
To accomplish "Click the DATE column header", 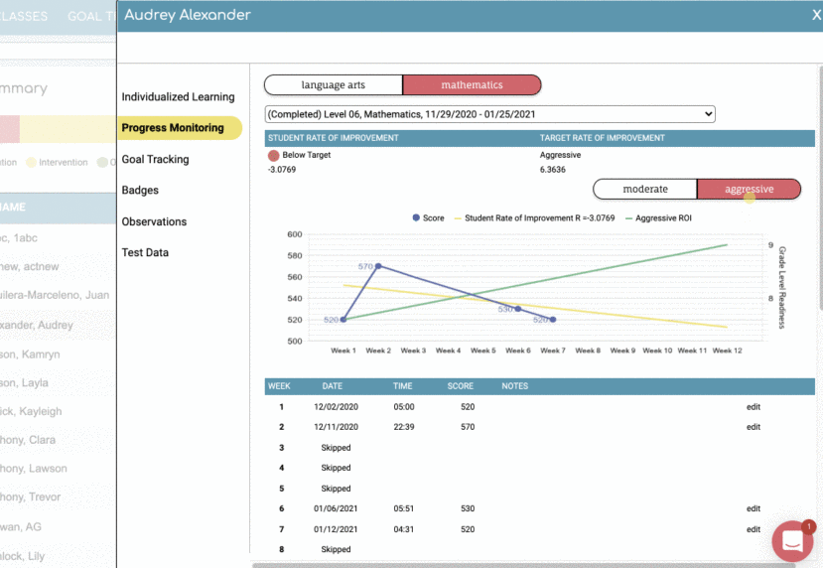I will point(333,386).
